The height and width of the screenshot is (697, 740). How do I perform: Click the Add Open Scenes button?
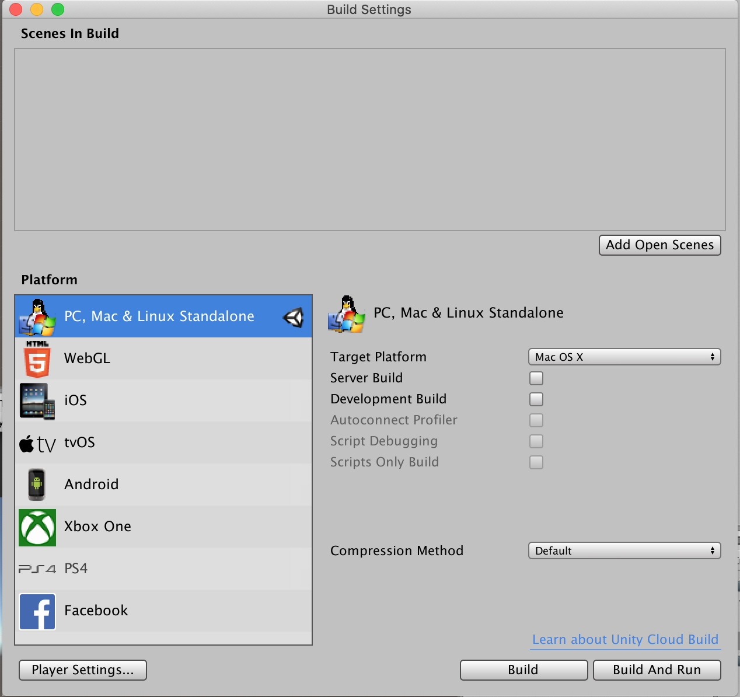point(660,245)
